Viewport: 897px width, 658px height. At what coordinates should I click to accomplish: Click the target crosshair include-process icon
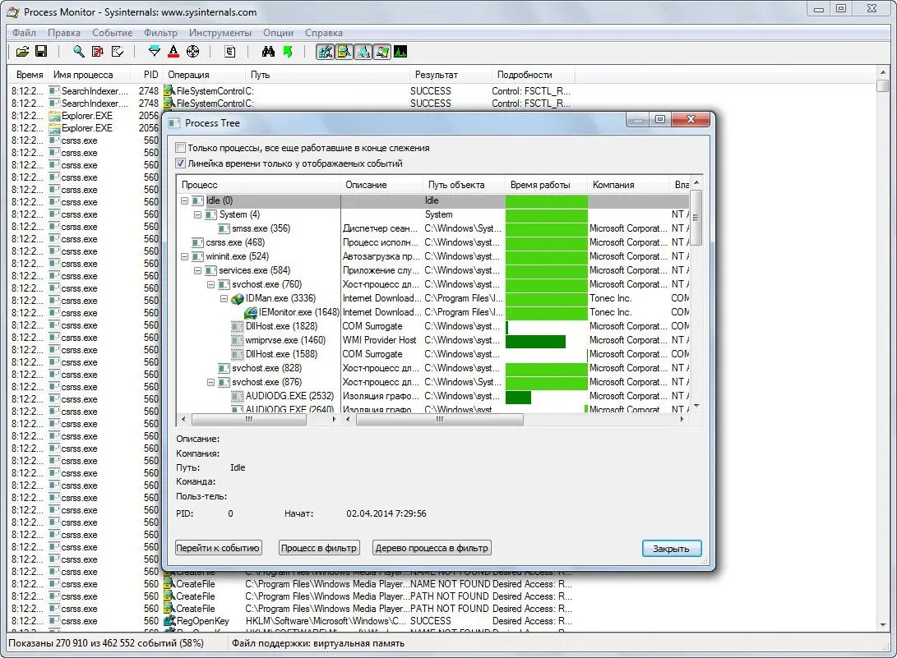(x=193, y=52)
